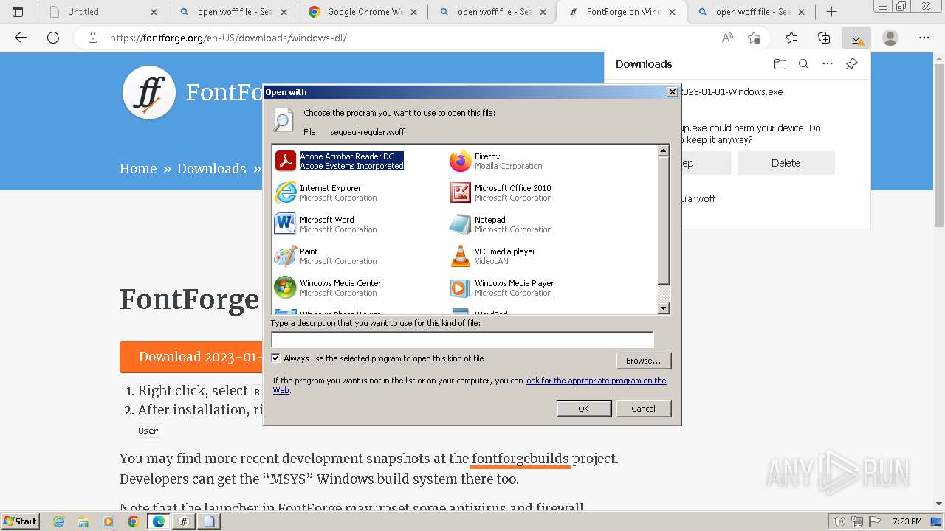Add page to favorites star icon
Screen dimensions: 945x531
pos(754,38)
